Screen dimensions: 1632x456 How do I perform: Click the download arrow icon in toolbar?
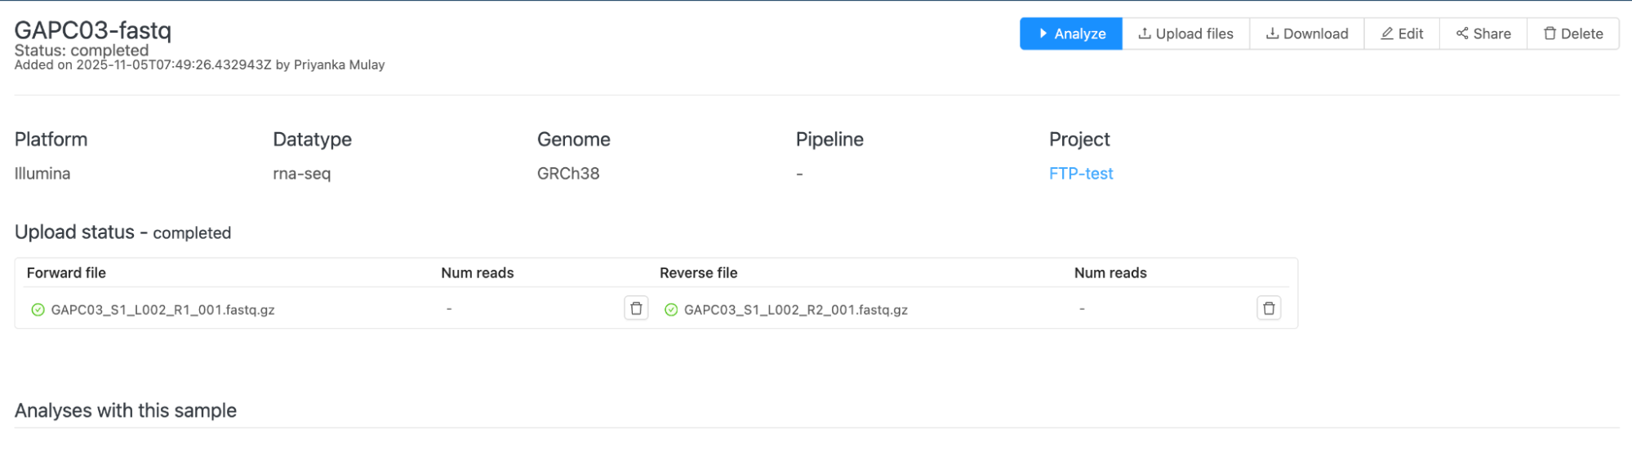pyautogui.click(x=1272, y=33)
